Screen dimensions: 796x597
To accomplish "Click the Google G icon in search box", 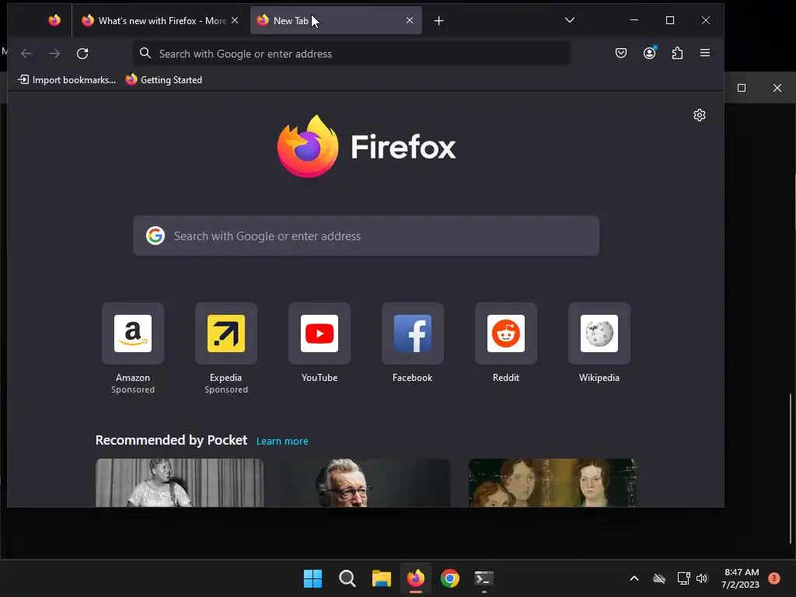I will coord(155,236).
